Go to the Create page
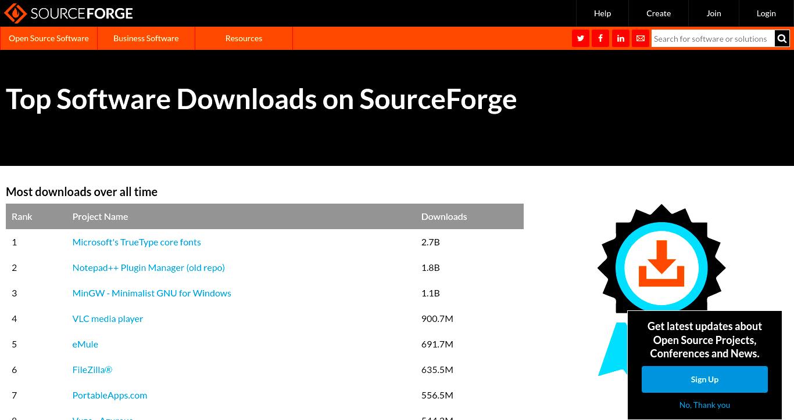The image size is (794, 420). click(659, 13)
